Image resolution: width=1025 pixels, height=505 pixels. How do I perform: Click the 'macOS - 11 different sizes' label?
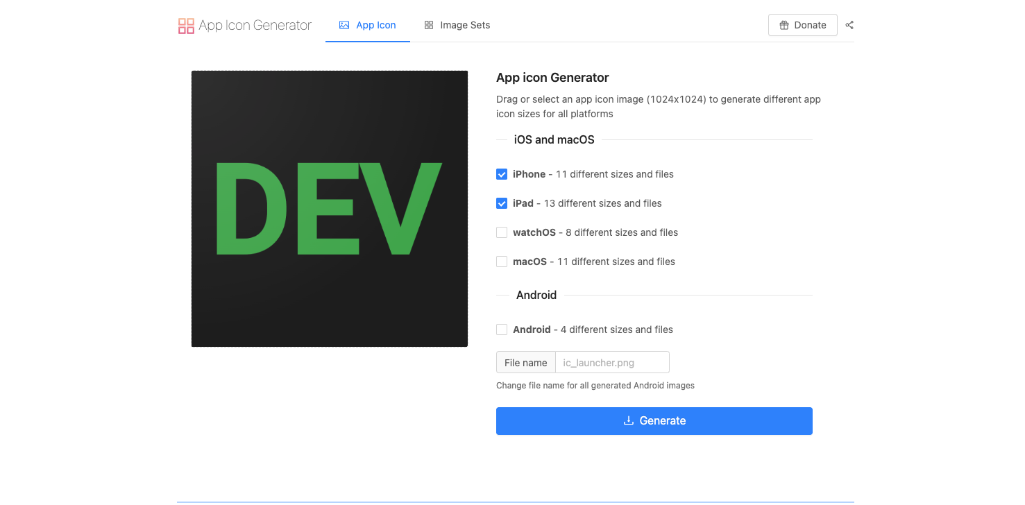pyautogui.click(x=594, y=262)
